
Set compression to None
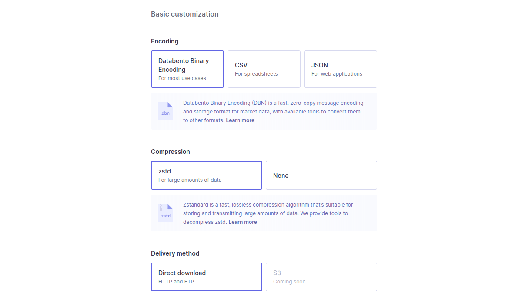tap(321, 175)
